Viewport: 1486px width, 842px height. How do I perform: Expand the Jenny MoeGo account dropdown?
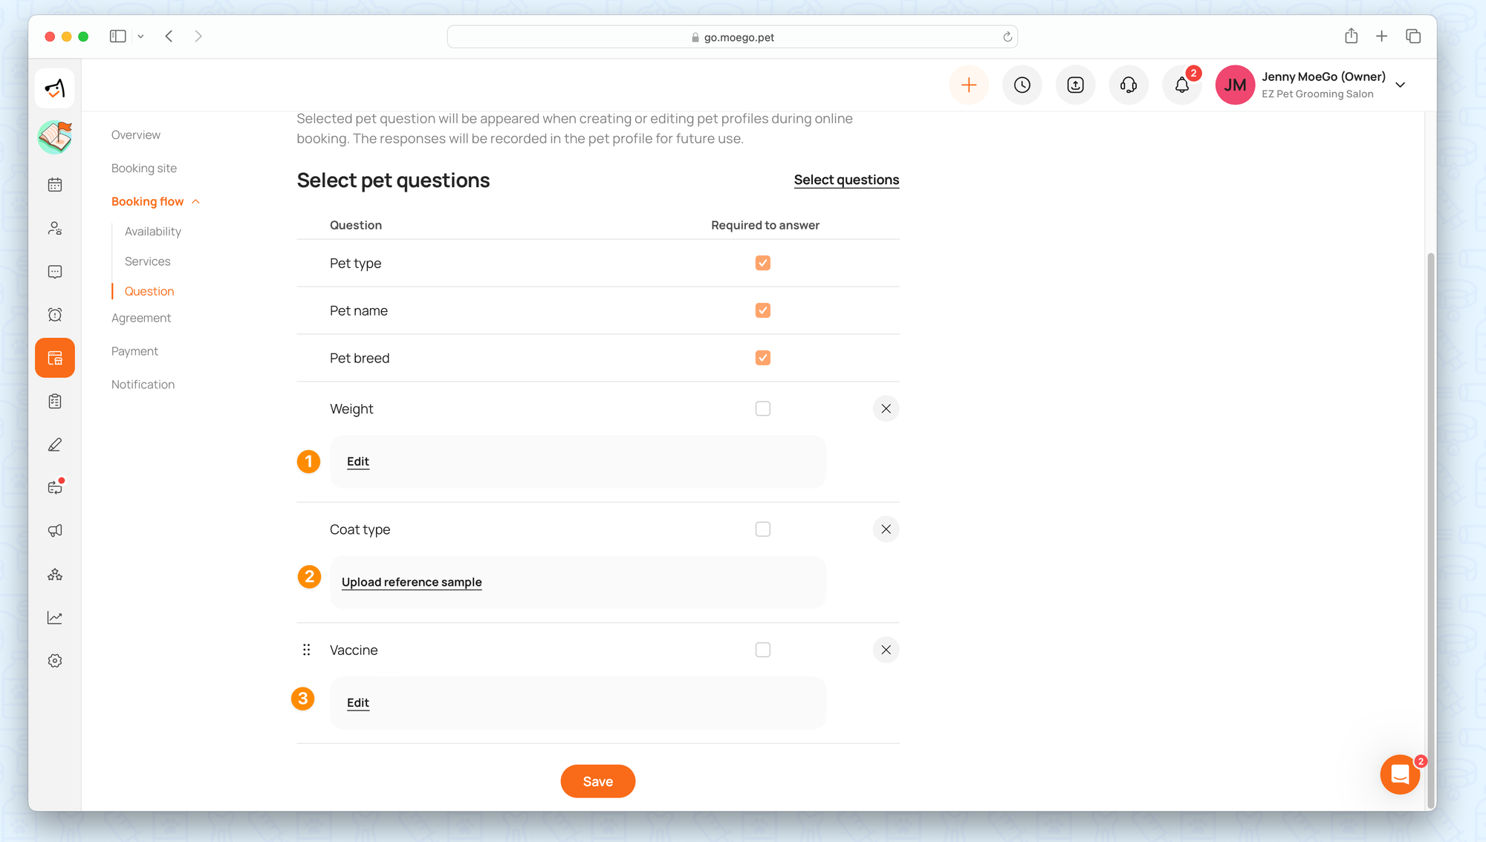click(1400, 85)
